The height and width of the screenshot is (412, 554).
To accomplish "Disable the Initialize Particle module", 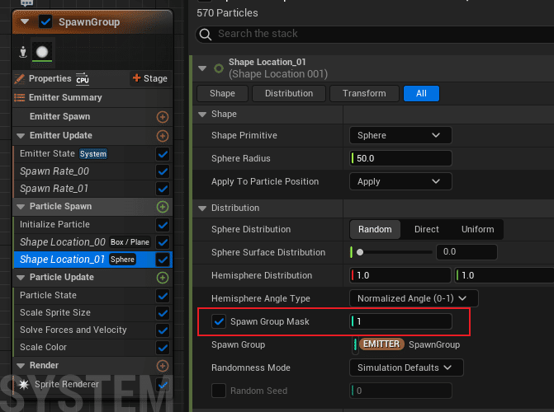I will click(x=163, y=225).
